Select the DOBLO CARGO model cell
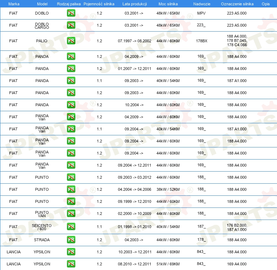Image resolution: width=277 pixels, height=270 pixels. [x=42, y=26]
